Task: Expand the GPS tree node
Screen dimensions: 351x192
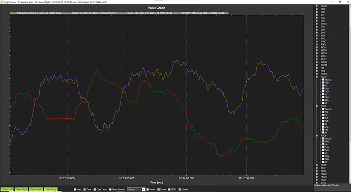Action: coord(317,33)
